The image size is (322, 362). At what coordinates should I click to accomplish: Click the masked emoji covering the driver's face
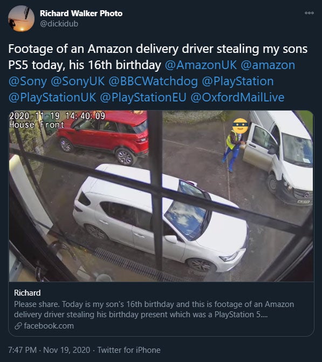point(240,126)
